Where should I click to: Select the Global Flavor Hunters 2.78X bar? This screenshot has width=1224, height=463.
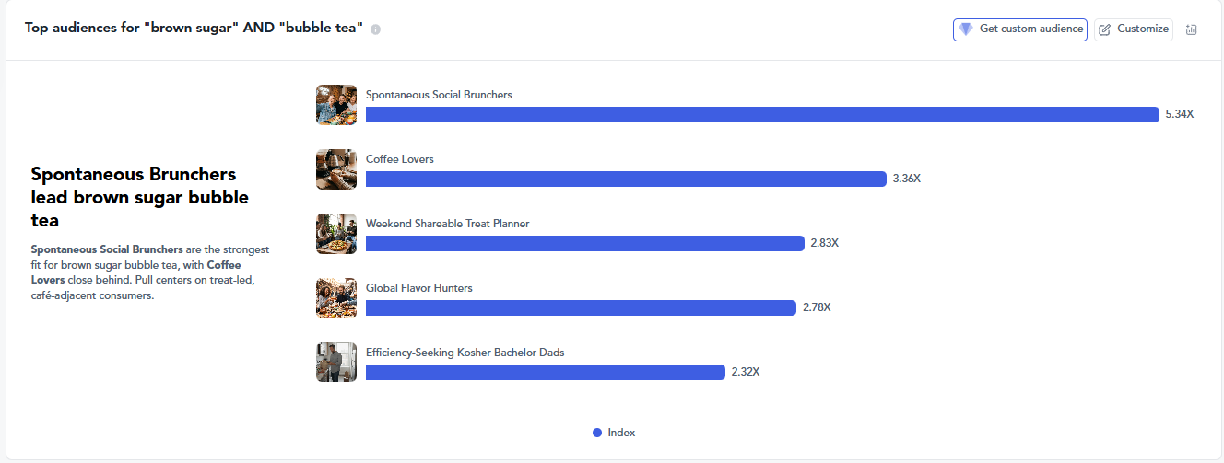click(581, 307)
